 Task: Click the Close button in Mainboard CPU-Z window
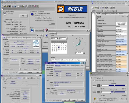[81, 100]
